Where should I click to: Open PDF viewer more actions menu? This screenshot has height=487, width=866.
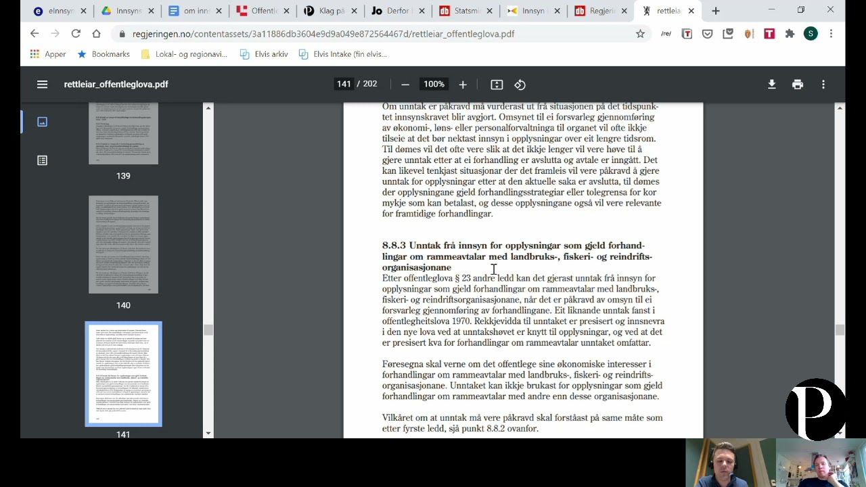point(823,85)
